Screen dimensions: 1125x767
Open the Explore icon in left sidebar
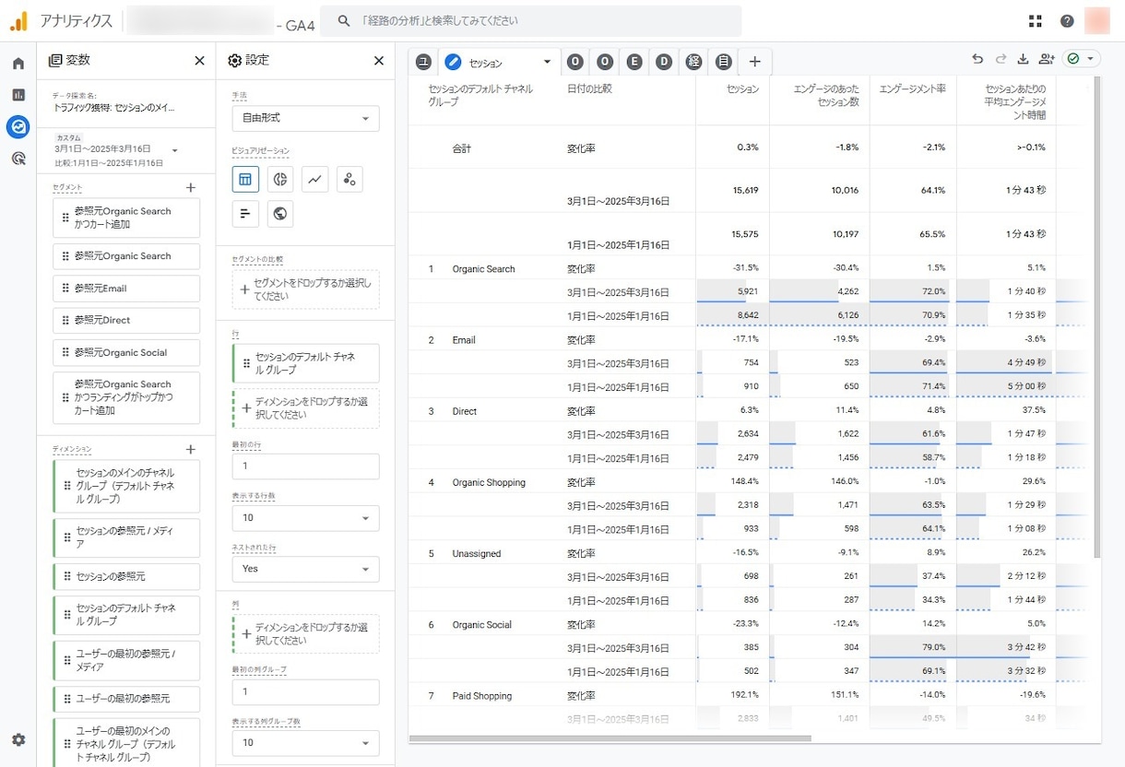(x=18, y=127)
